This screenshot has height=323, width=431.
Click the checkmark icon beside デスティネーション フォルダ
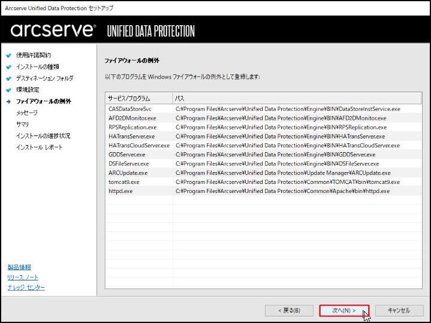(9, 79)
